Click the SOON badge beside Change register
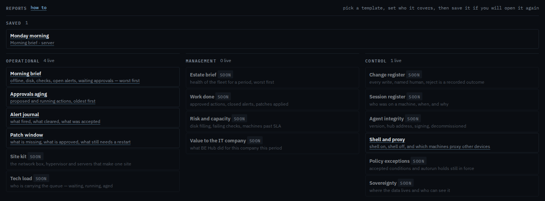This screenshot has width=545, height=201. [x=414, y=75]
